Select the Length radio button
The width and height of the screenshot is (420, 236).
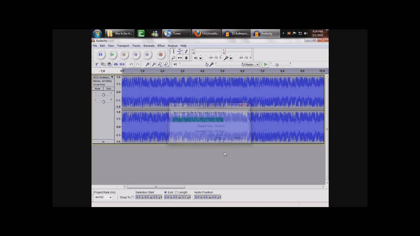[x=176, y=192]
